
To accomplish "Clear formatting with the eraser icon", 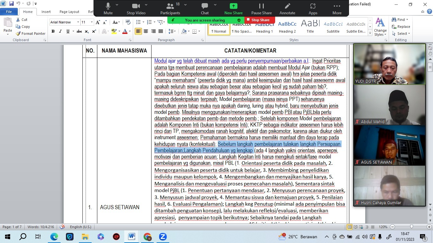I will point(128,22).
